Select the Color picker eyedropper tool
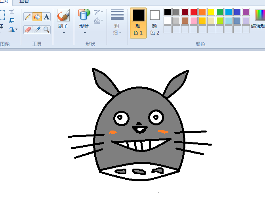The image size is (265, 219). [37, 30]
